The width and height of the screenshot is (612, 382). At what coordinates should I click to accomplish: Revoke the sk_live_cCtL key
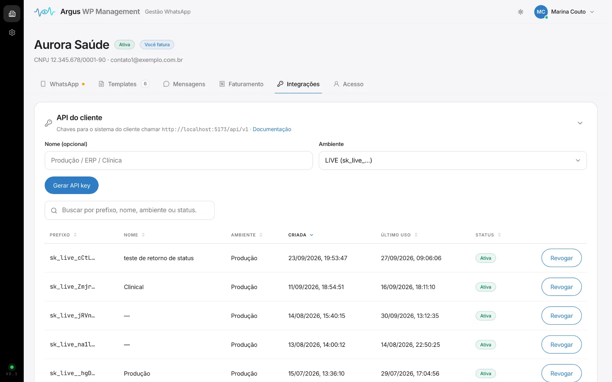[562, 258]
